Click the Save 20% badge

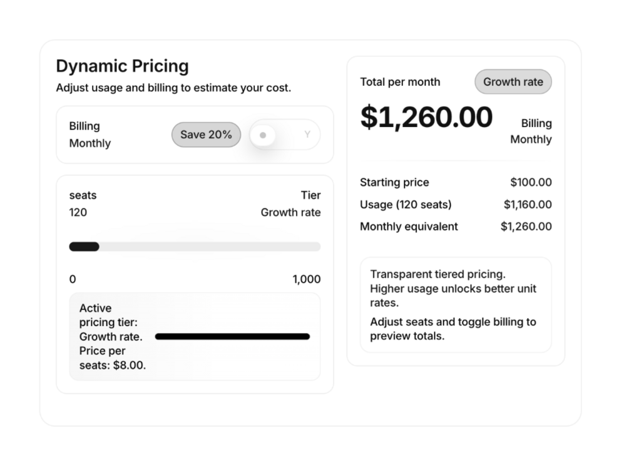tap(206, 135)
